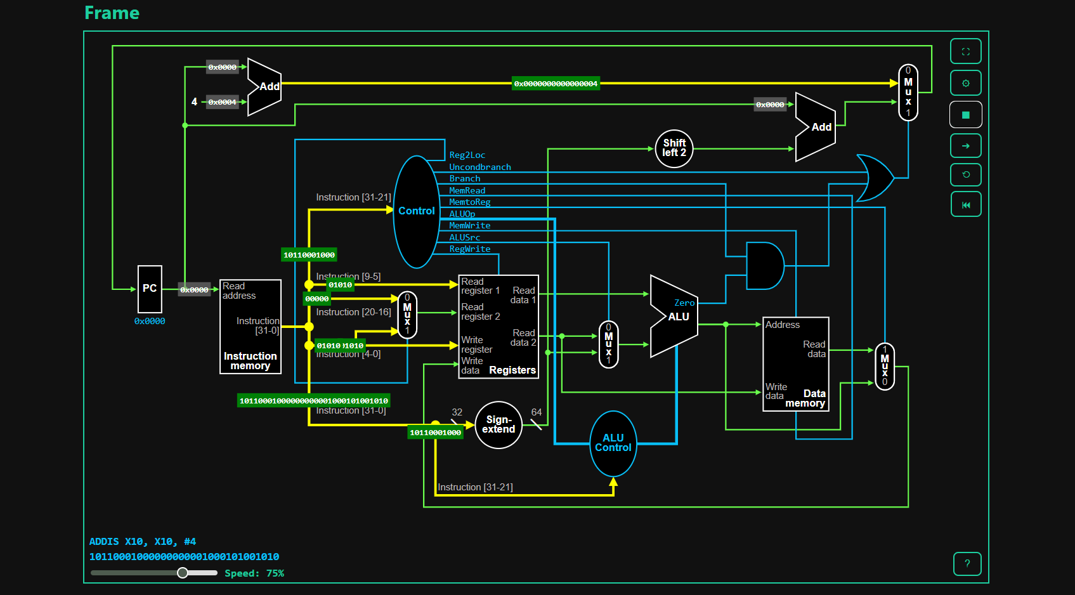Screen dimensions: 1075x595
Task: Select the PC+4 Add unit
Action: 264,87
